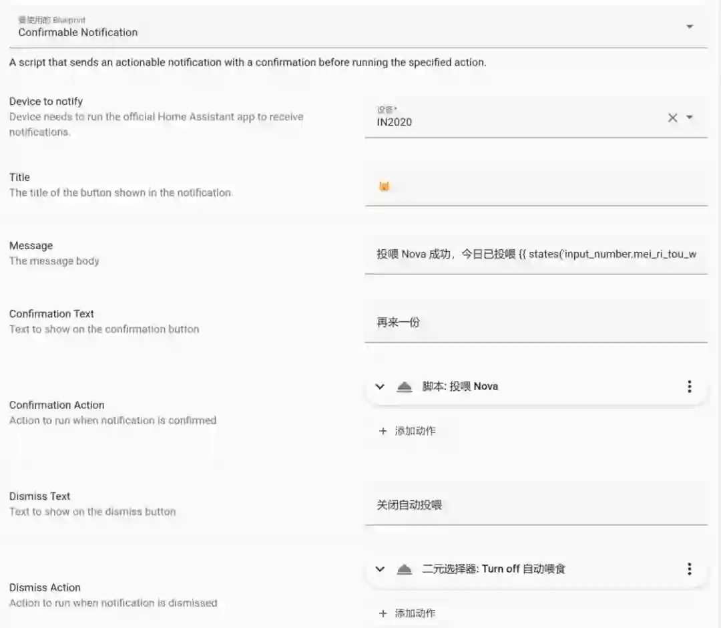This screenshot has height=628, width=721.
Task: Click the Confirmable Notification blueprint name
Action: 78,32
